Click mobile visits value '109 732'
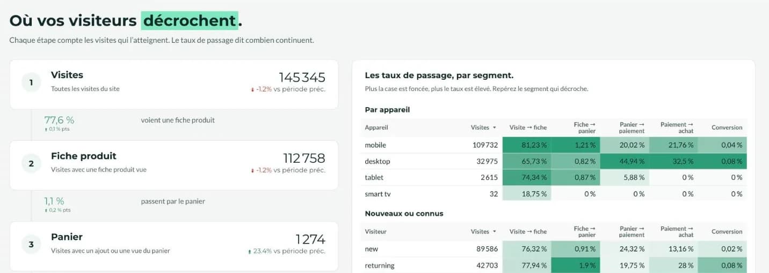 point(484,145)
